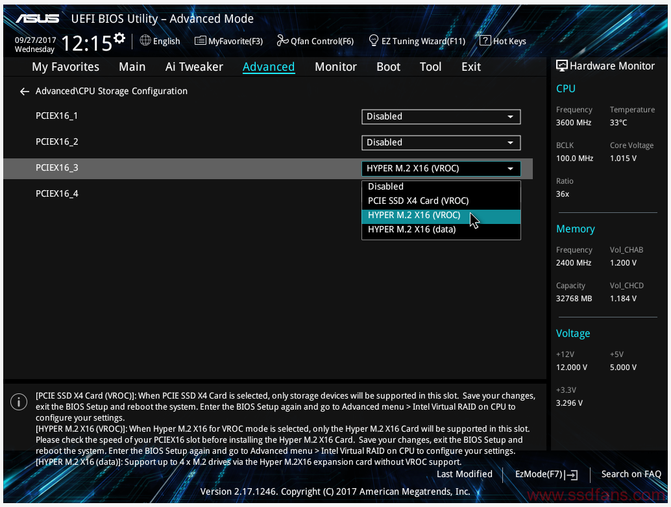Image resolution: width=671 pixels, height=507 pixels.
Task: Click the 36x ratio value
Action: click(563, 194)
